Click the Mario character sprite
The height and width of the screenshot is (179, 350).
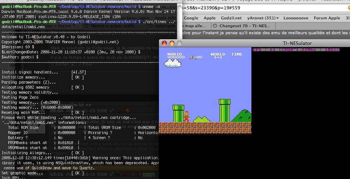[186, 116]
